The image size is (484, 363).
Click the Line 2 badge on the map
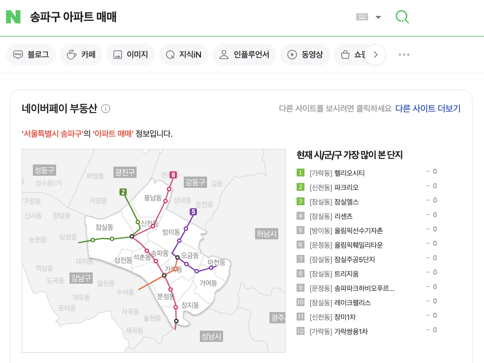click(x=123, y=192)
